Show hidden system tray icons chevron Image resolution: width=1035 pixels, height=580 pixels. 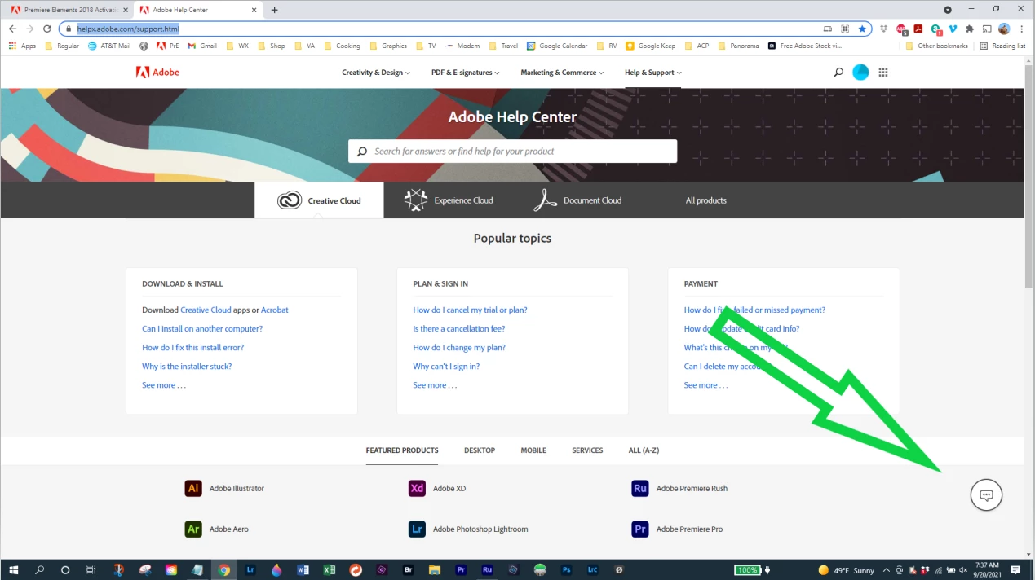pyautogui.click(x=886, y=570)
